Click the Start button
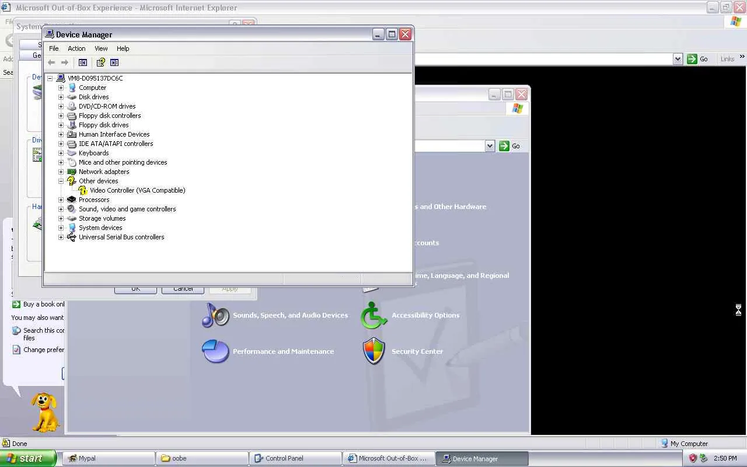The height and width of the screenshot is (467, 747). point(28,458)
